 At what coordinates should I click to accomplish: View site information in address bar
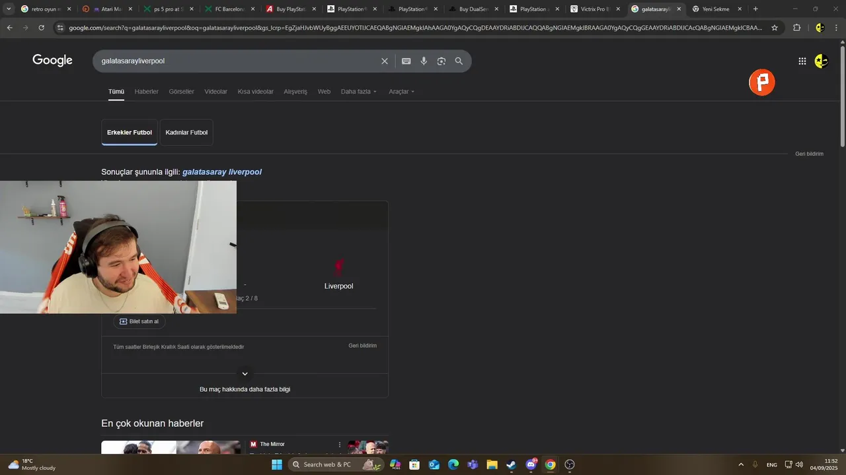point(60,28)
